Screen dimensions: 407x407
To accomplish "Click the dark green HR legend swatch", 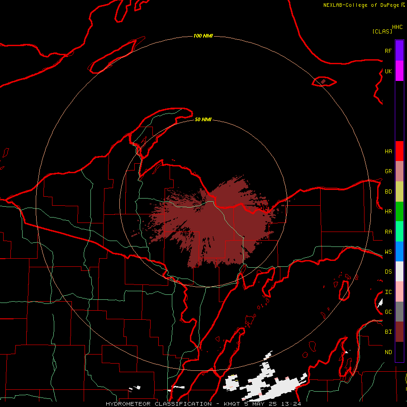I will pos(399,212).
